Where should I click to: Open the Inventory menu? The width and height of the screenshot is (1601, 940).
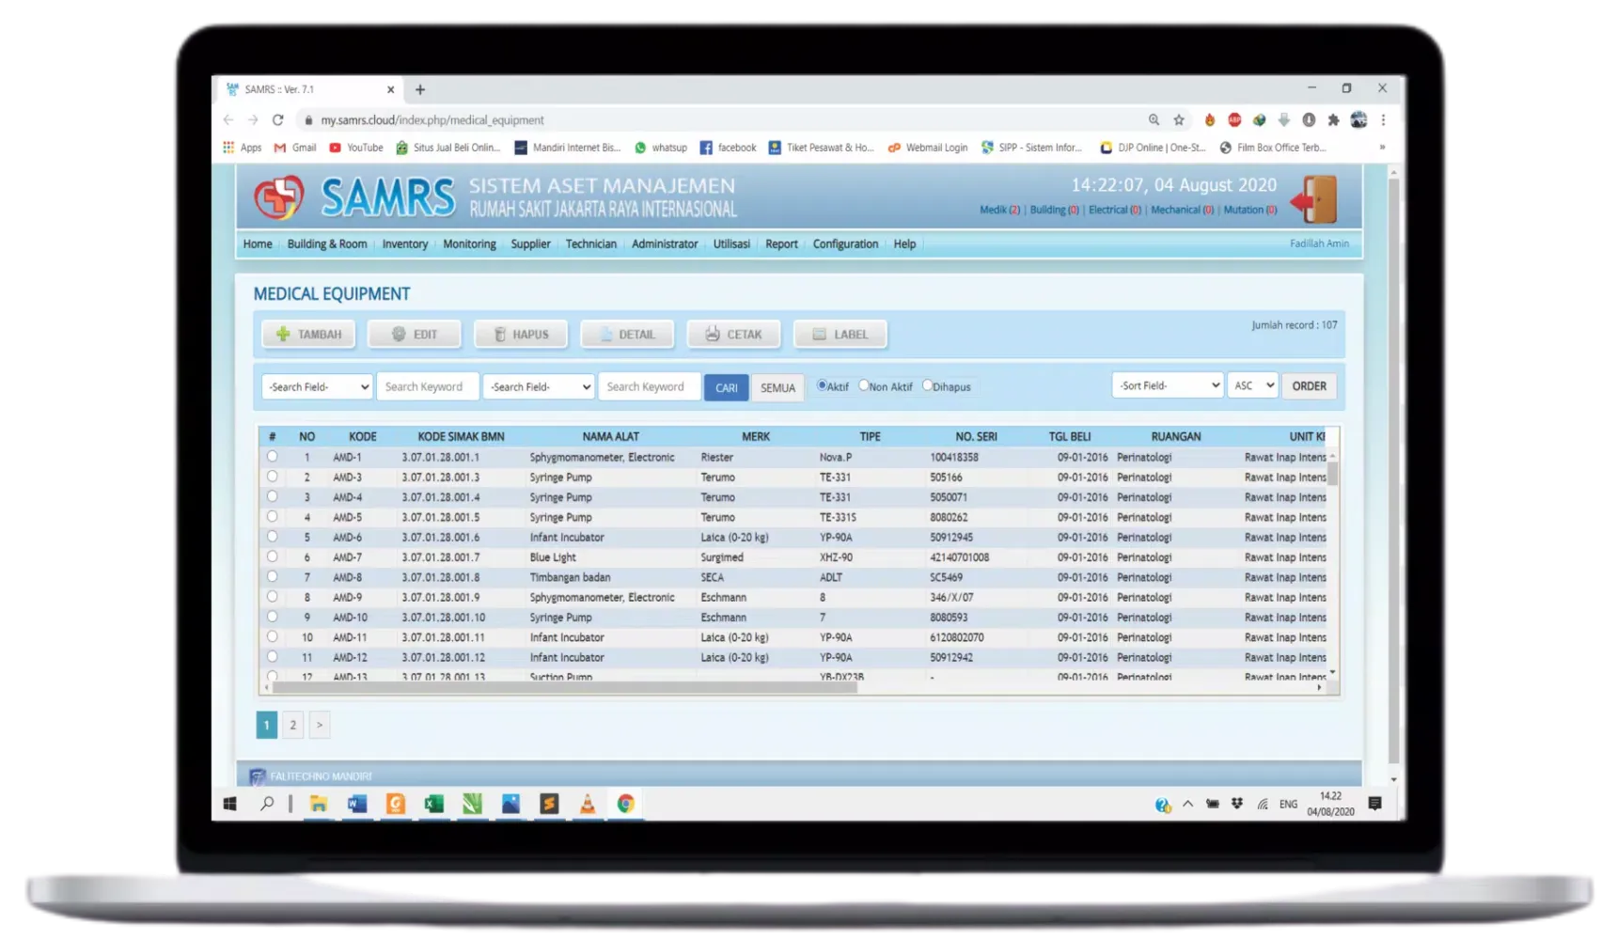pos(404,243)
